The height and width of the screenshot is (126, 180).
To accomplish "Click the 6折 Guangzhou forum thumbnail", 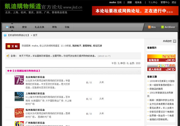I will coord(19,124).
